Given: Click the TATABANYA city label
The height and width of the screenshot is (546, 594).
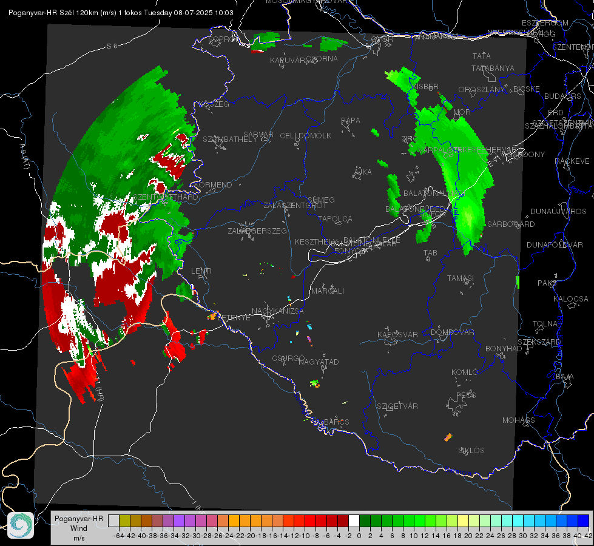Looking at the screenshot, I should tap(493, 69).
